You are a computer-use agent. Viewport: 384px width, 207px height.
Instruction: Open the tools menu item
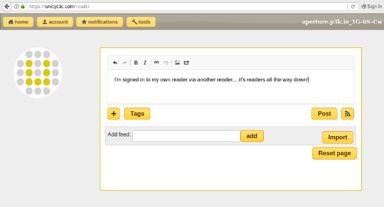coord(141,22)
